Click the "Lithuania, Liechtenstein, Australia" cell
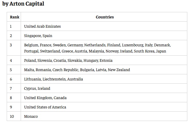This screenshot has height=123, width=194. point(54,79)
